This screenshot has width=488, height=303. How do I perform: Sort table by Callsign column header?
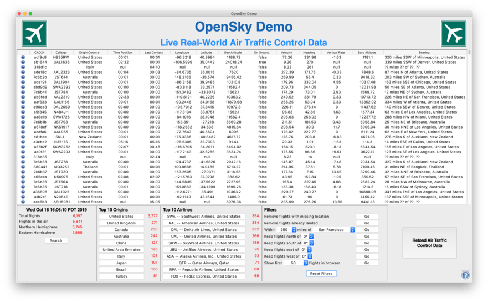click(x=61, y=52)
